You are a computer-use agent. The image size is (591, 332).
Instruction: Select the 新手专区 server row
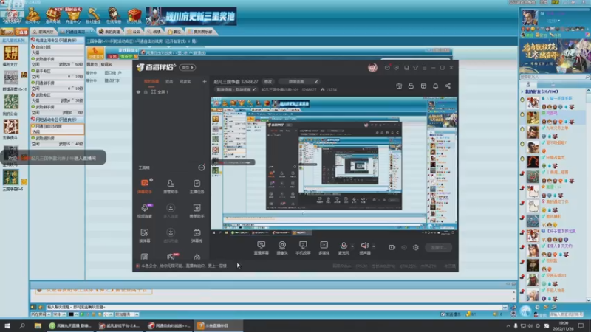click(x=58, y=73)
